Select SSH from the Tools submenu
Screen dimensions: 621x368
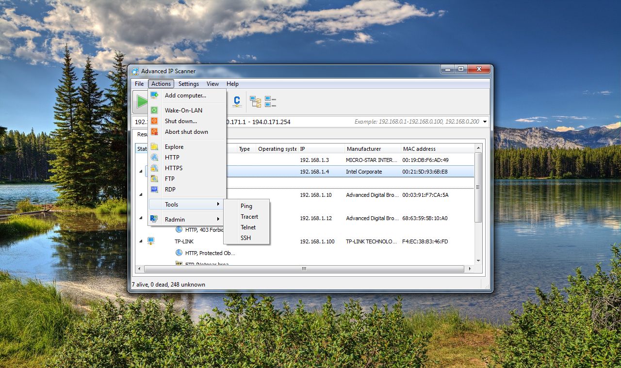click(246, 238)
